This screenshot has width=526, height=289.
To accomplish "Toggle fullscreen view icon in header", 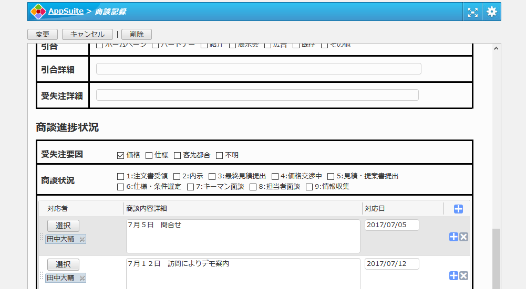I will (x=472, y=12).
